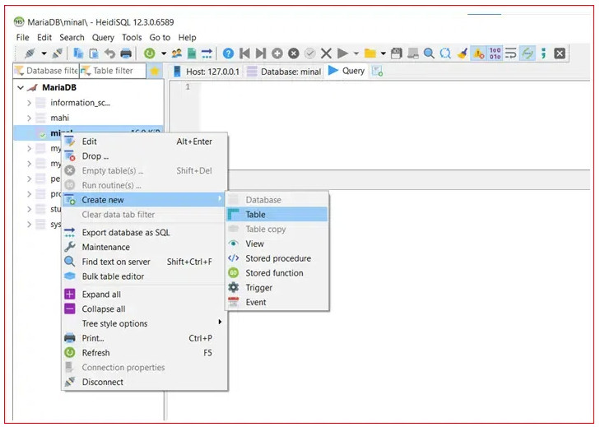The width and height of the screenshot is (600, 427).
Task: Click the Export SQL arrow toolbar icon
Action: [207, 53]
